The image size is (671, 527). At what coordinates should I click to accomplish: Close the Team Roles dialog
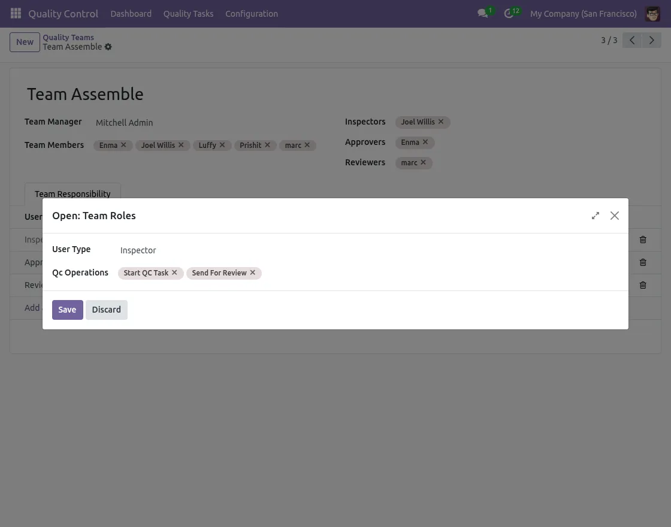tap(615, 216)
